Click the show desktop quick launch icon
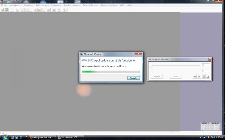 click(13, 137)
